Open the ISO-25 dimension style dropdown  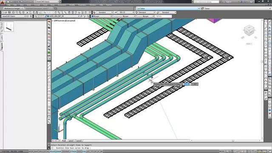126,12
